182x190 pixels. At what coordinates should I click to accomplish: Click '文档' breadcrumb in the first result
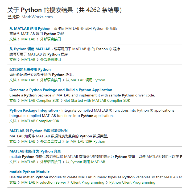click(13, 39)
